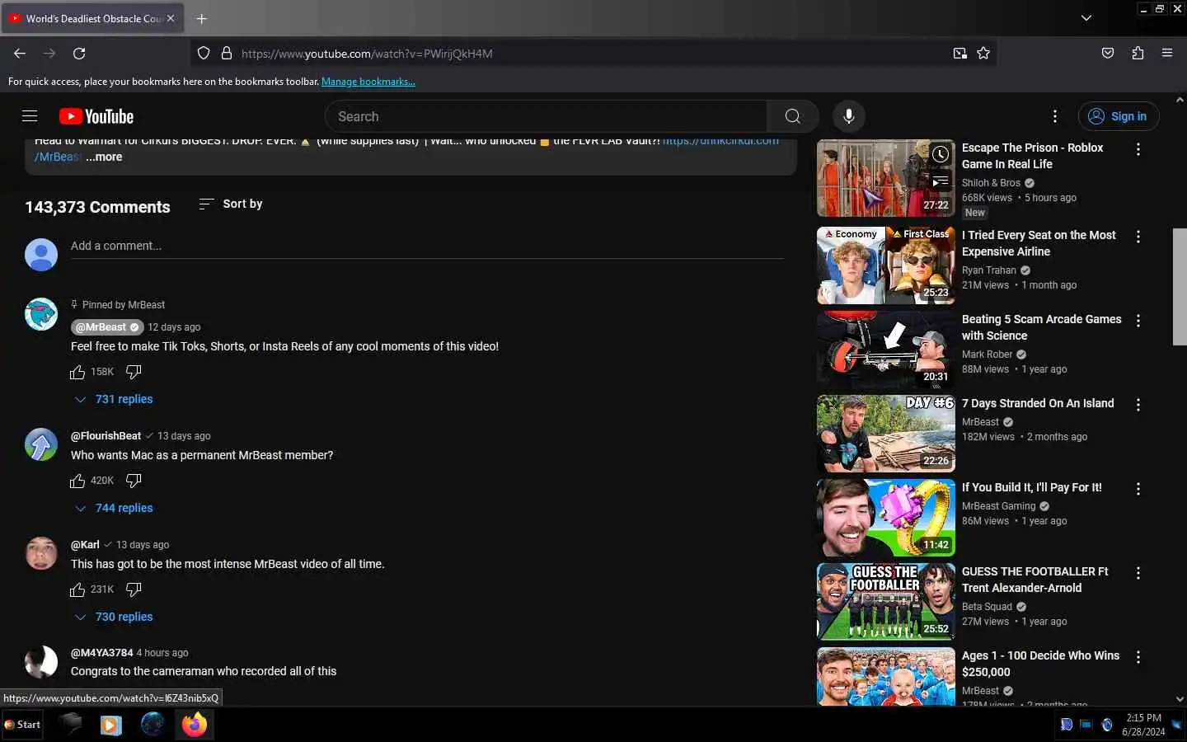
Task: Open MrBeast avatar on pinned comment
Action: point(41,314)
